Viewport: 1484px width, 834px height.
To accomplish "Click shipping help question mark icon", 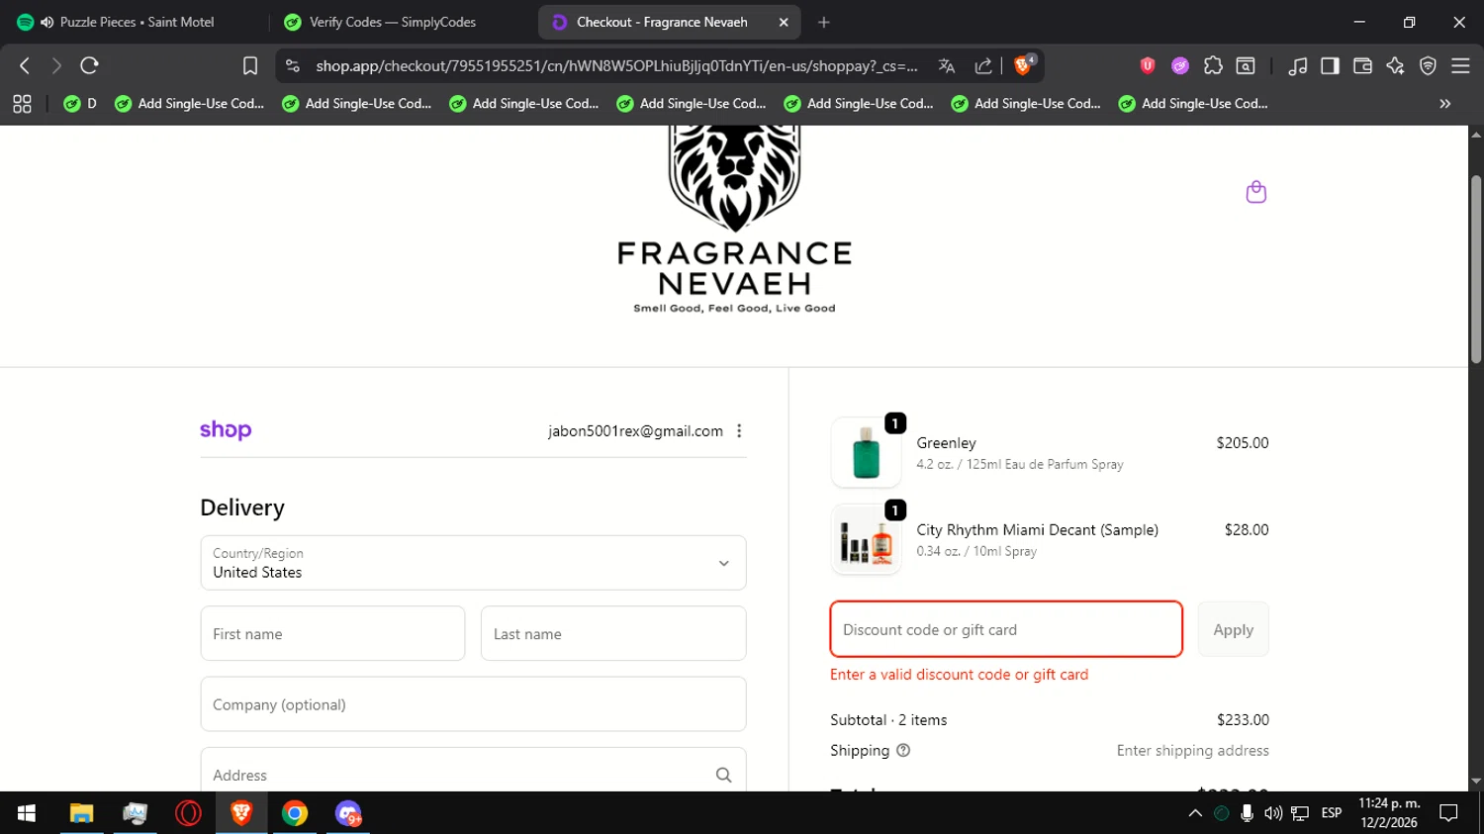I will click(x=903, y=750).
